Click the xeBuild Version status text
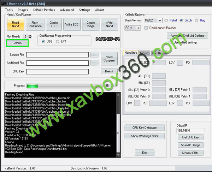The width and height of the screenshot is (212, 172). point(20,168)
